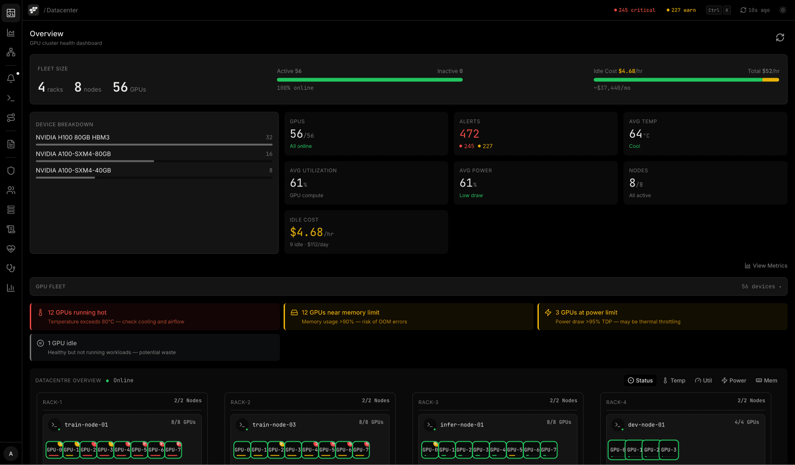Screen dimensions: 795x465
Task: Open the security shield sidebar icon
Action: [x=11, y=171]
